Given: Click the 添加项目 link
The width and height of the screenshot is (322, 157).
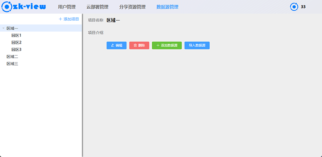Looking at the screenshot, I should [x=69, y=19].
